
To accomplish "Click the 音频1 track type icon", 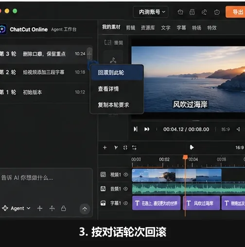I will 103,189.
